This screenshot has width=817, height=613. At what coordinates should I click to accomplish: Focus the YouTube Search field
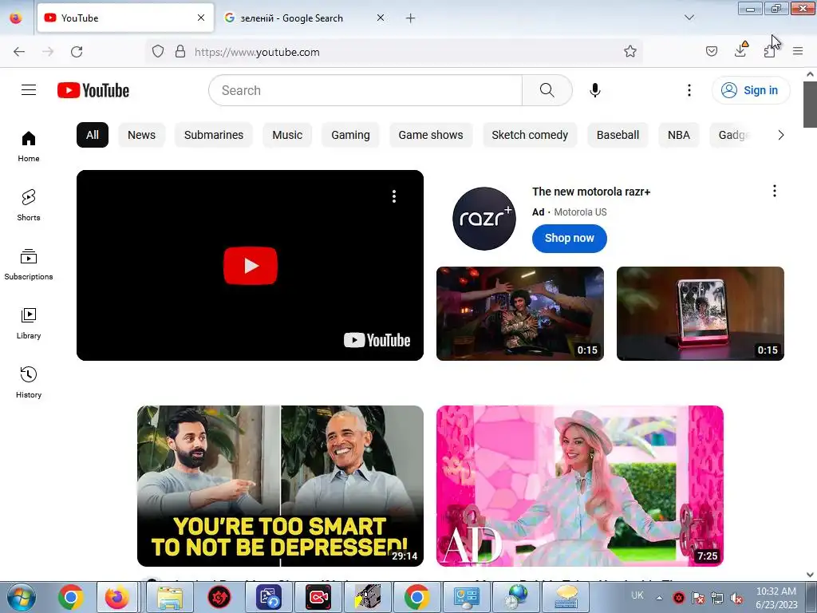click(x=365, y=90)
